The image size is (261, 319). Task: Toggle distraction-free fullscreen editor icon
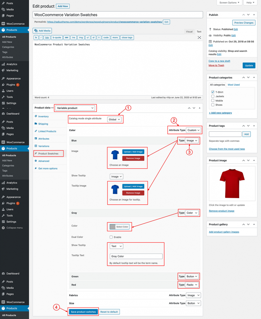(199, 37)
